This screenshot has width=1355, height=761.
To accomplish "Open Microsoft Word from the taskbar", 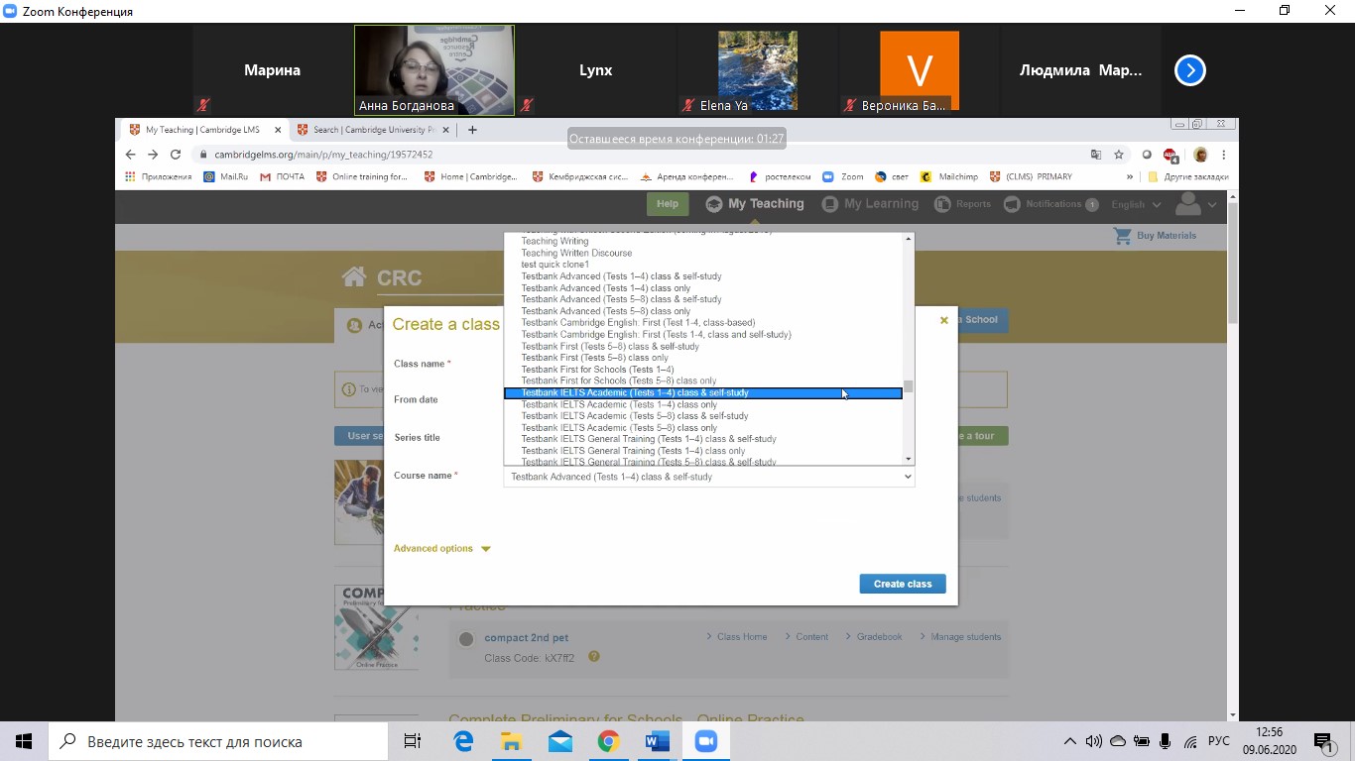I will click(657, 741).
